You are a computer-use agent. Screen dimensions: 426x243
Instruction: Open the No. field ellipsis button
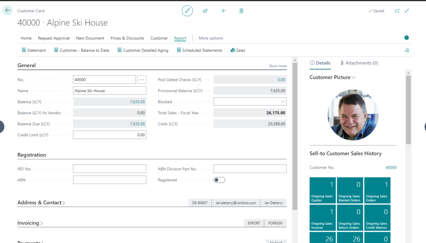click(141, 79)
